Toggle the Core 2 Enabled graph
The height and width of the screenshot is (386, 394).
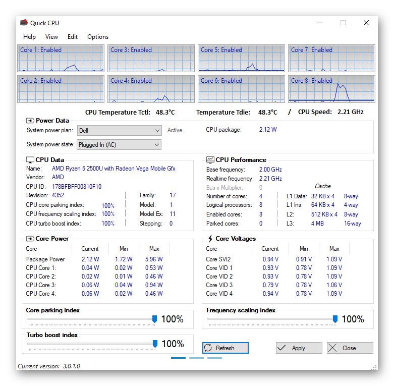61,89
